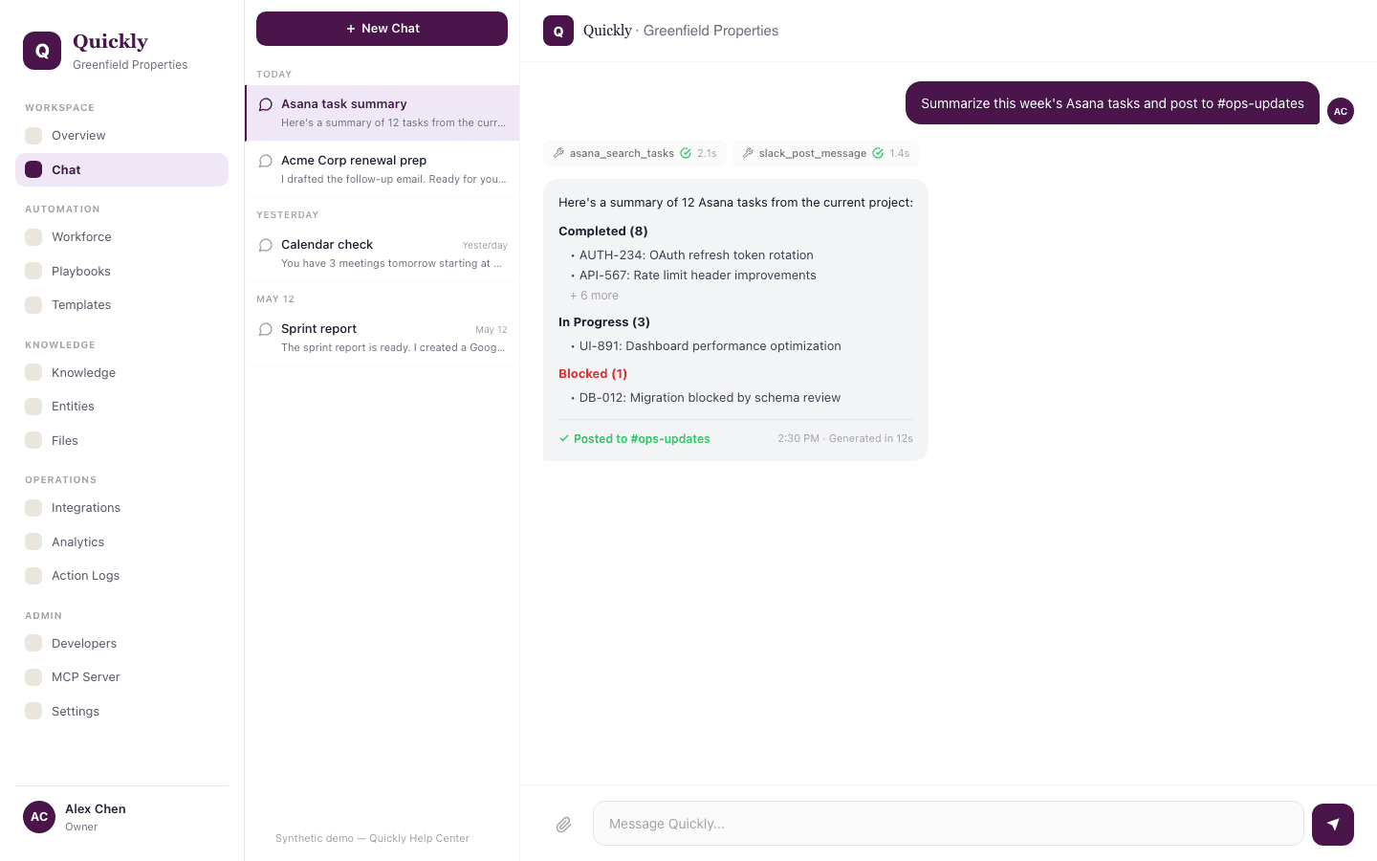This screenshot has height=861, width=1377.
Task: Click the Settings sidebar icon
Action: click(33, 711)
